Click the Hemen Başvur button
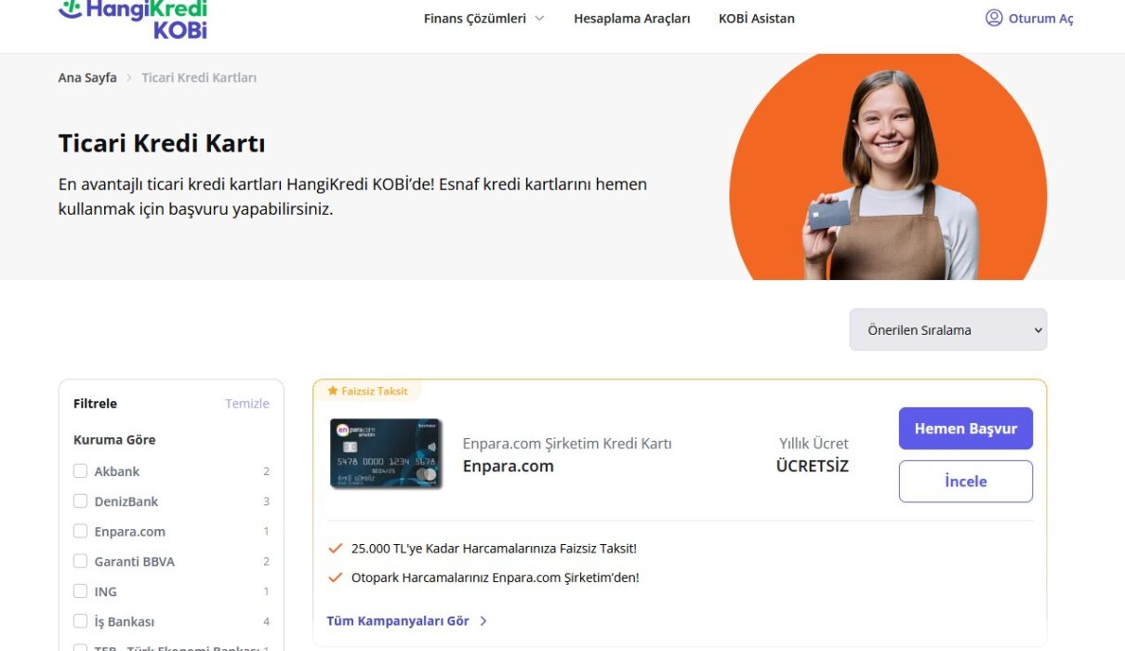 click(966, 429)
